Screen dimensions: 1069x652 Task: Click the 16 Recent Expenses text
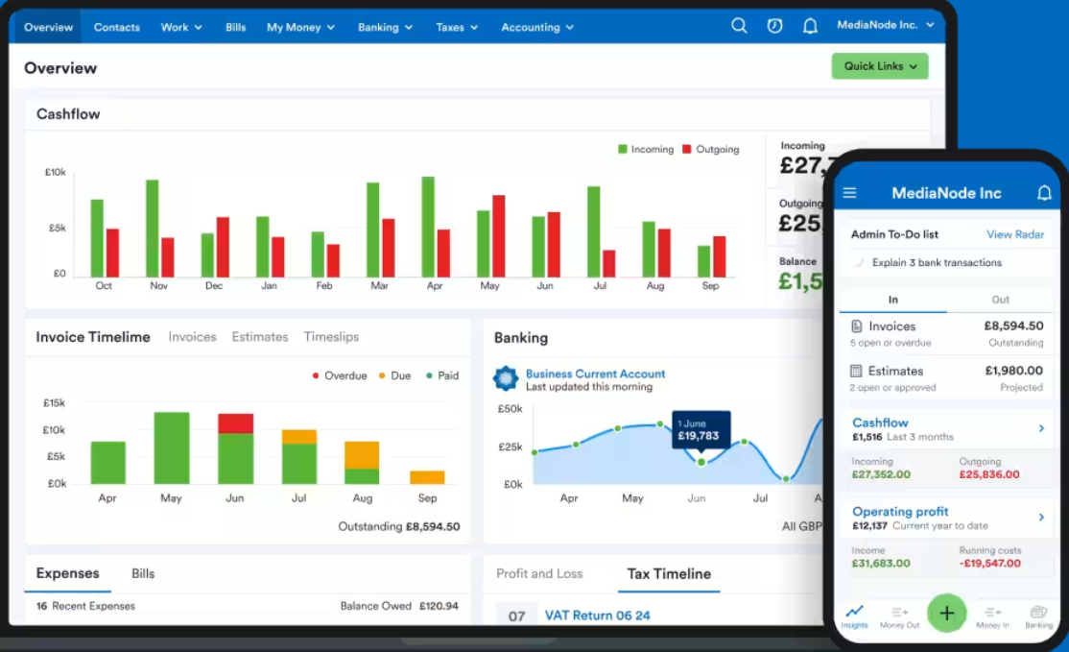tap(86, 606)
